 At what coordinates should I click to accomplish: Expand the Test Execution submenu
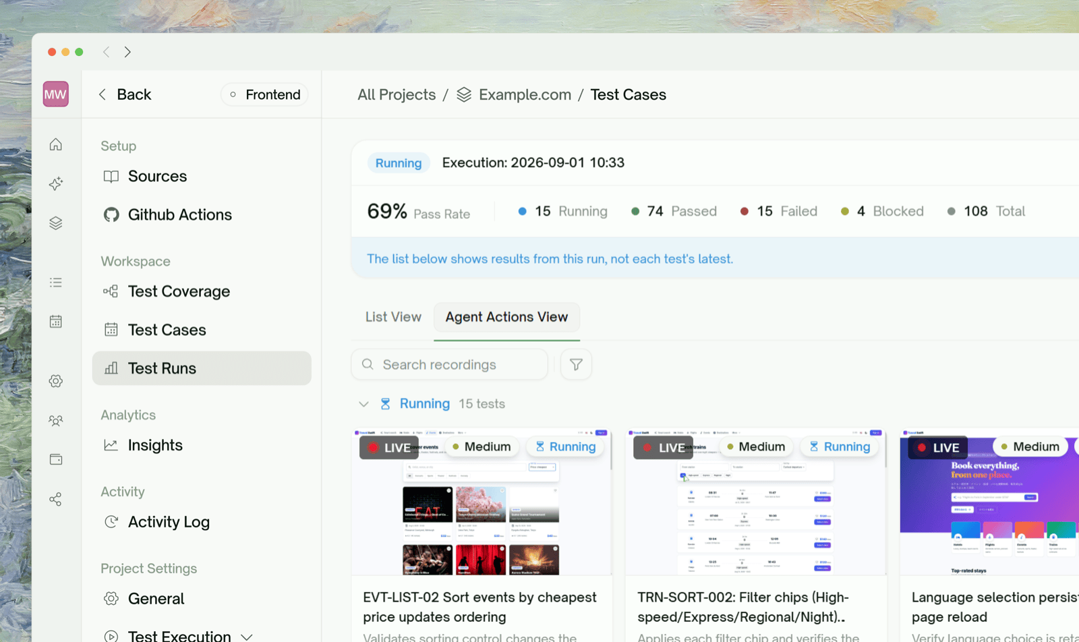click(x=247, y=637)
